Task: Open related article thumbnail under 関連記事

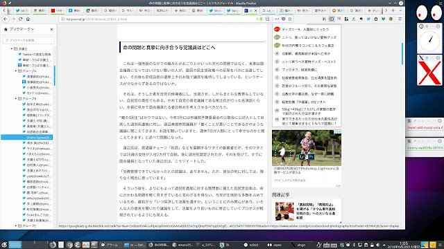Action: point(284,211)
